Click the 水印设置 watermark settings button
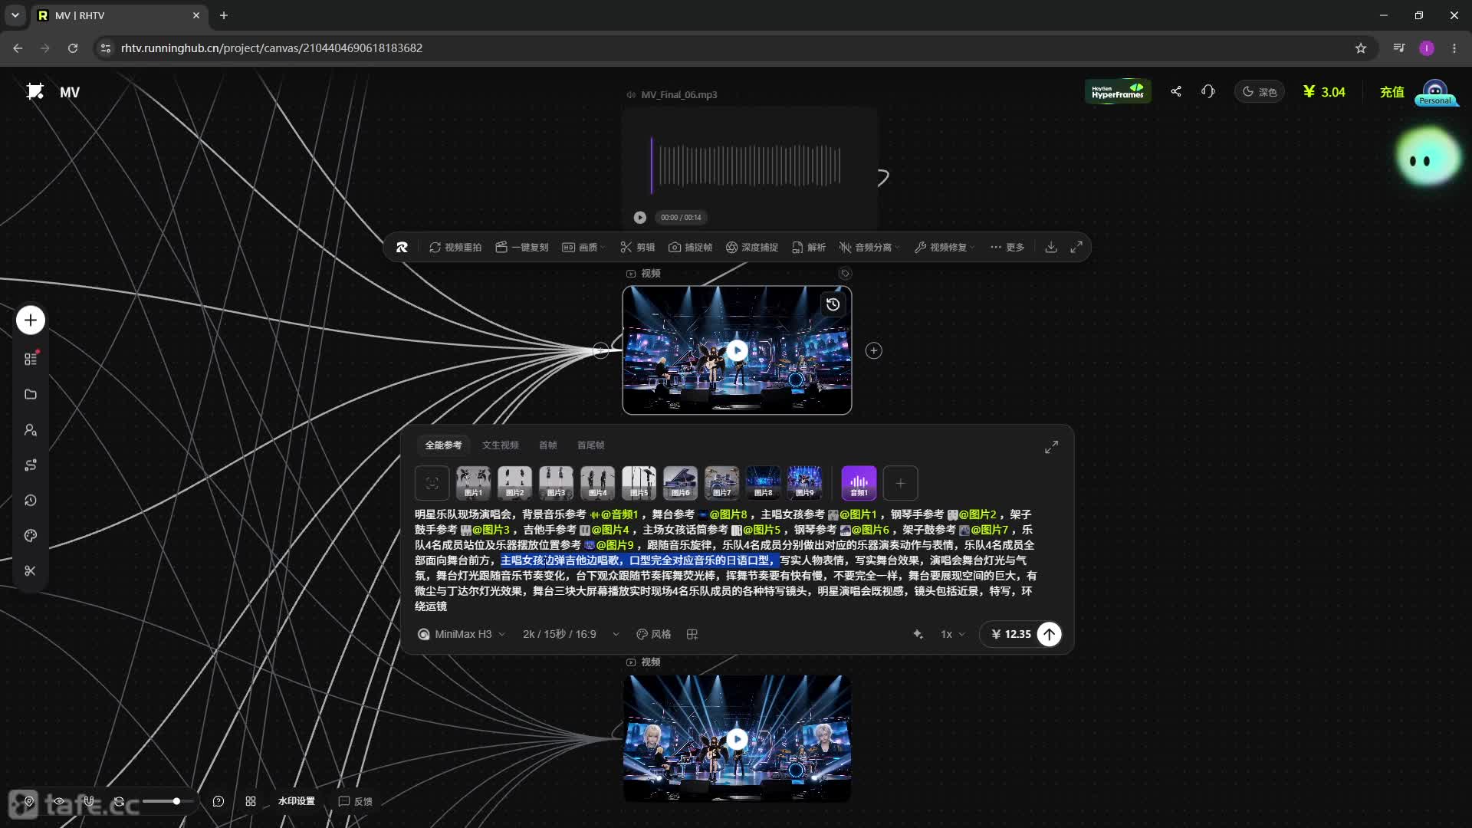 click(x=296, y=801)
